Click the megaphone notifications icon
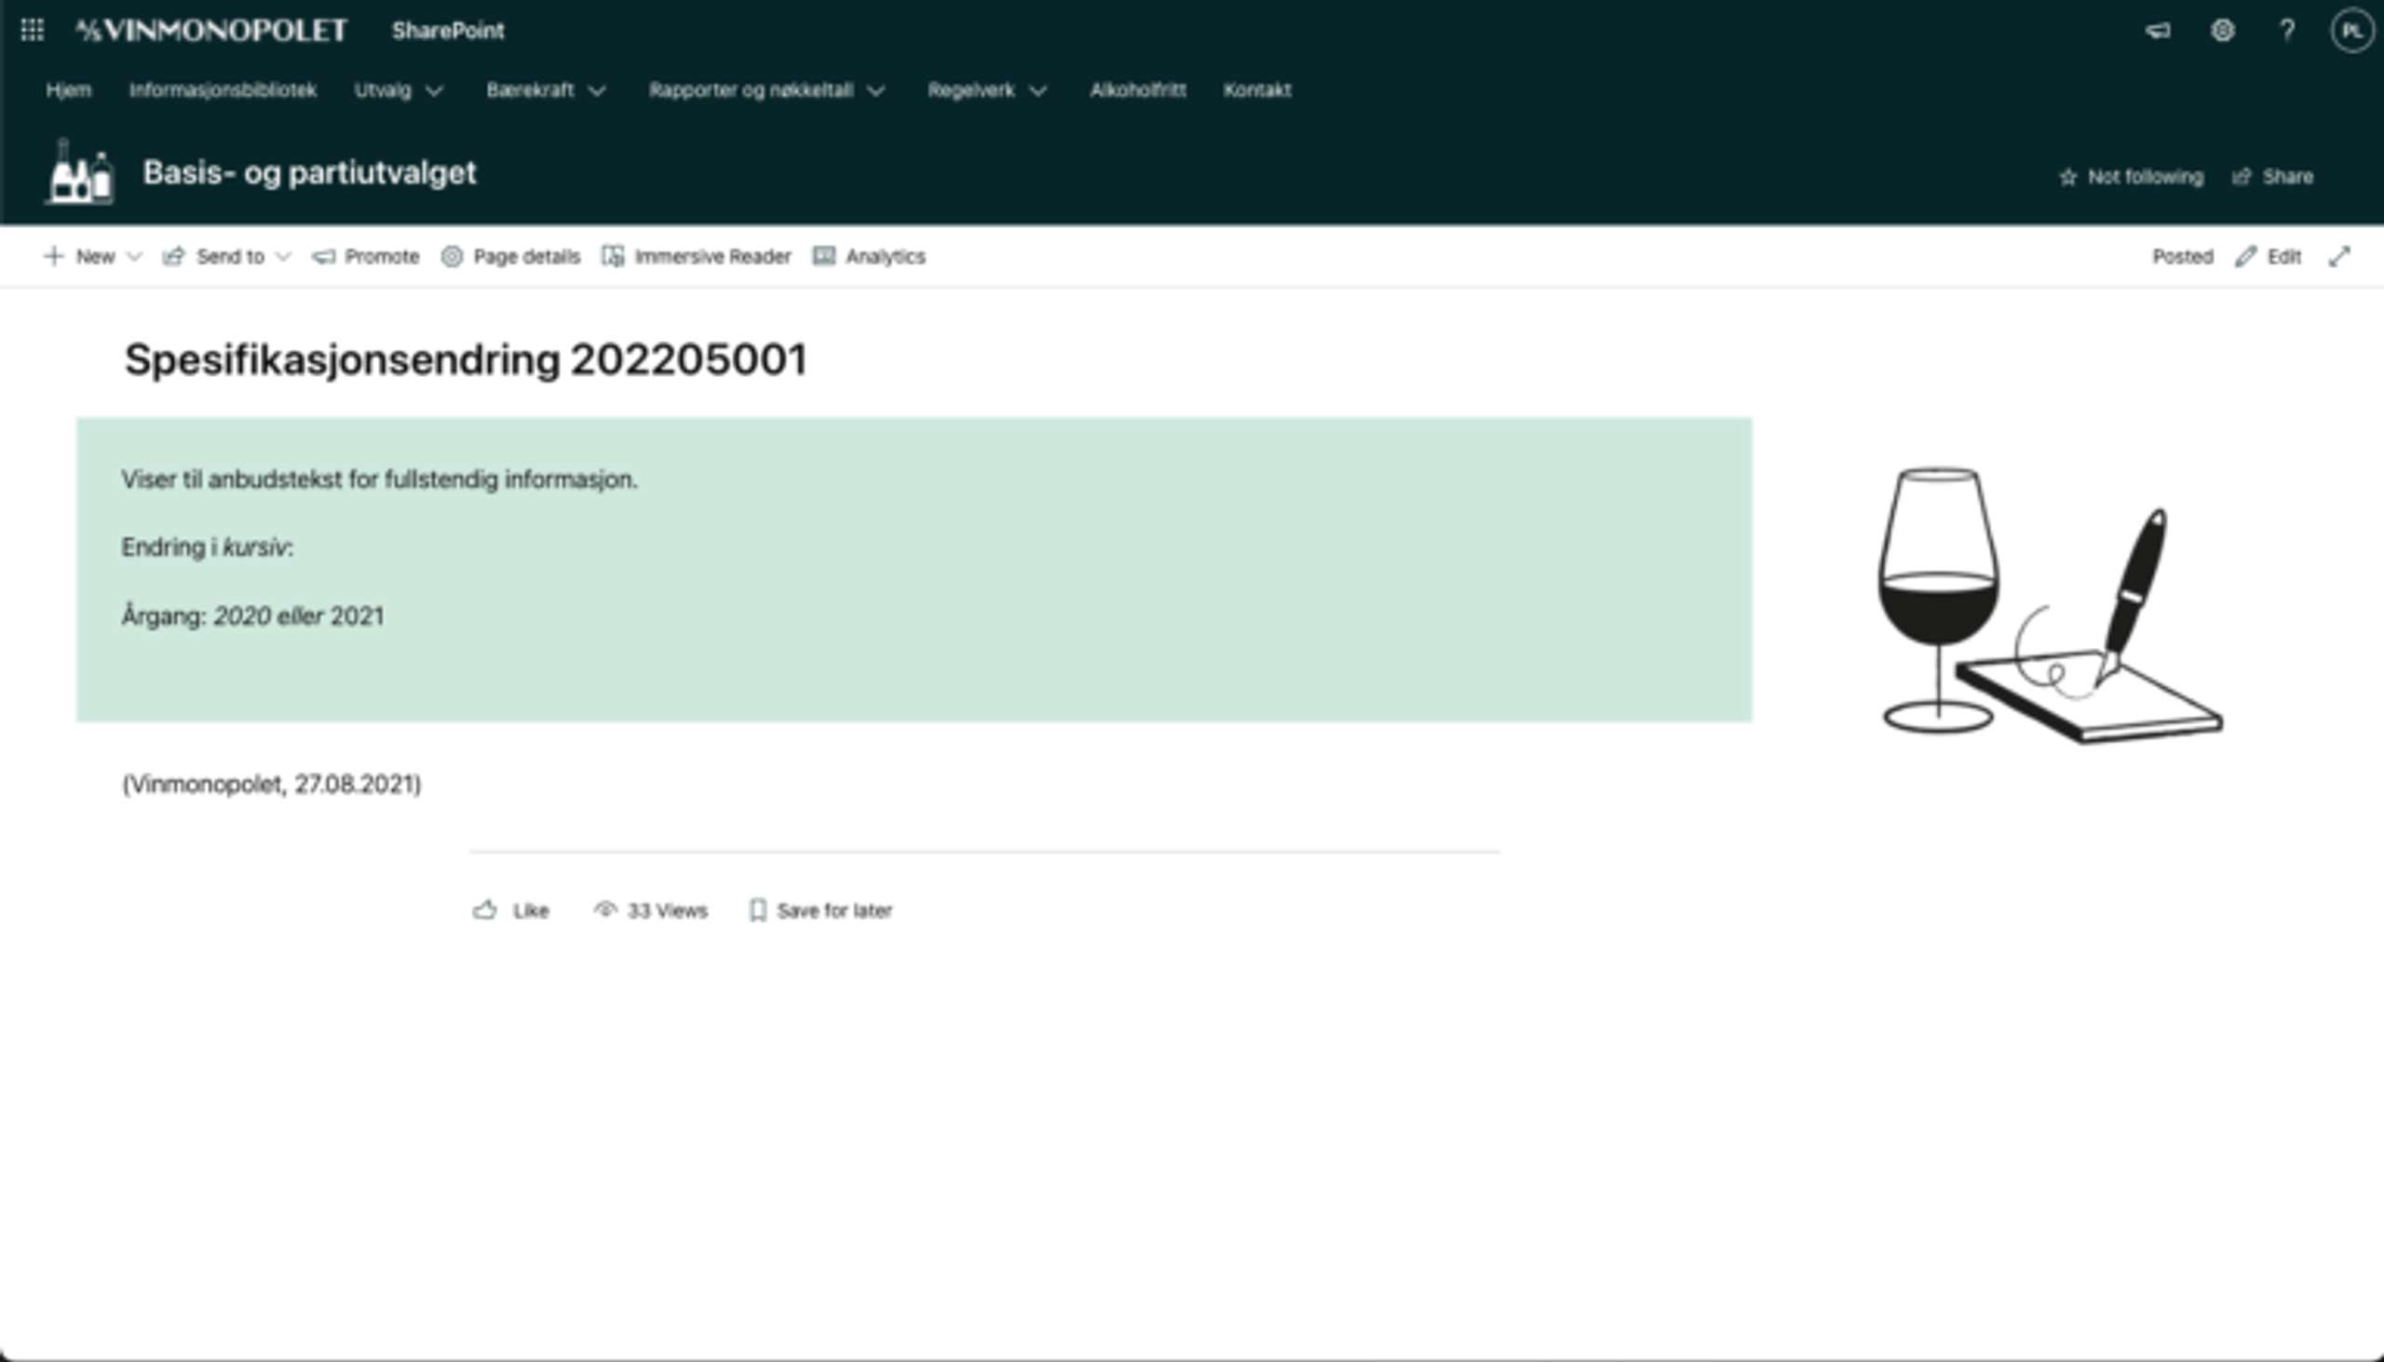 (2158, 31)
